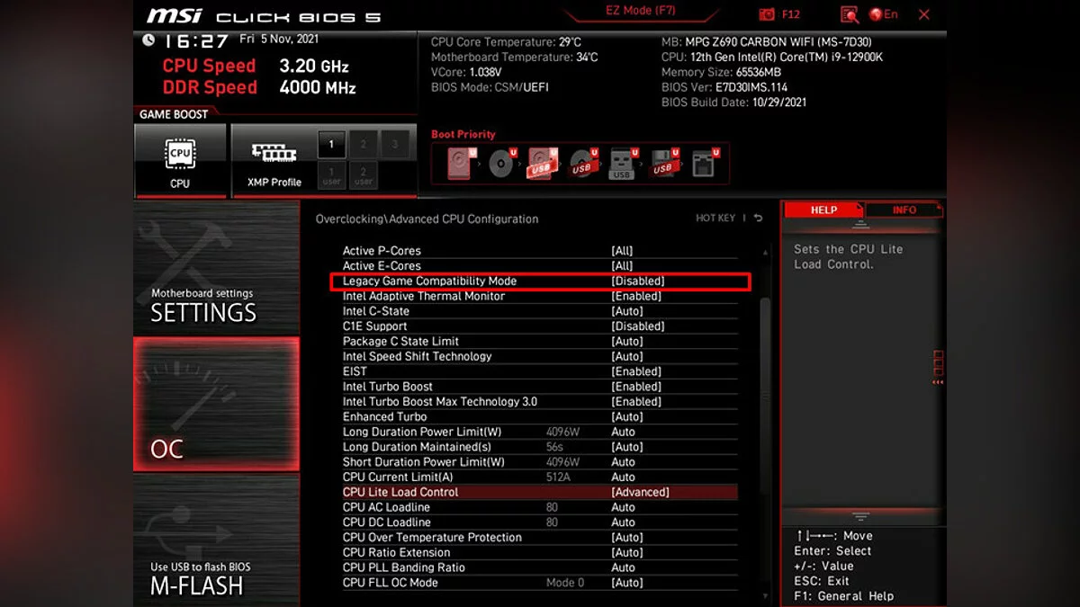Screen dimensions: 1080x607
Task: Click the hotkey back arrow icon
Action: (x=758, y=219)
